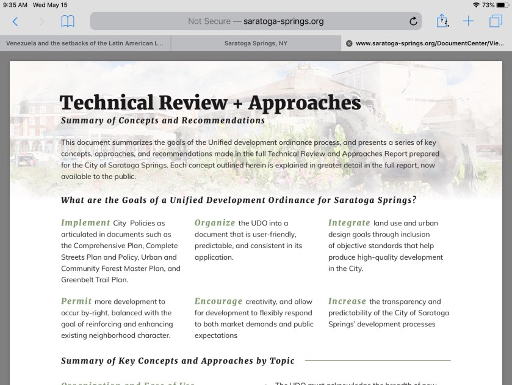
Task: Go back using the back arrow
Action: pyautogui.click(x=15, y=21)
